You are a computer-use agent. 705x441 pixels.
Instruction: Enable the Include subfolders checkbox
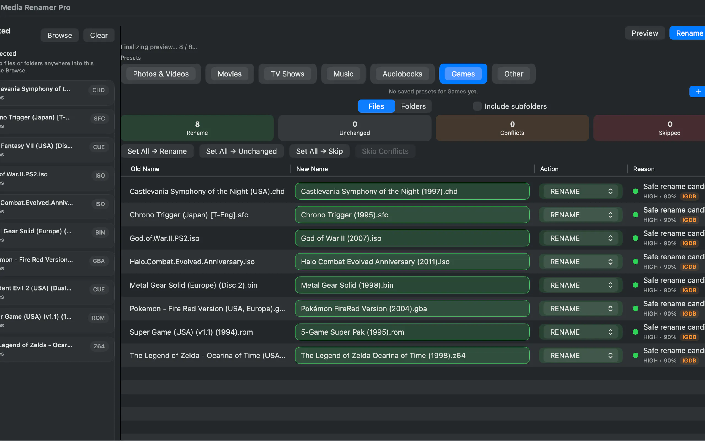(x=477, y=106)
